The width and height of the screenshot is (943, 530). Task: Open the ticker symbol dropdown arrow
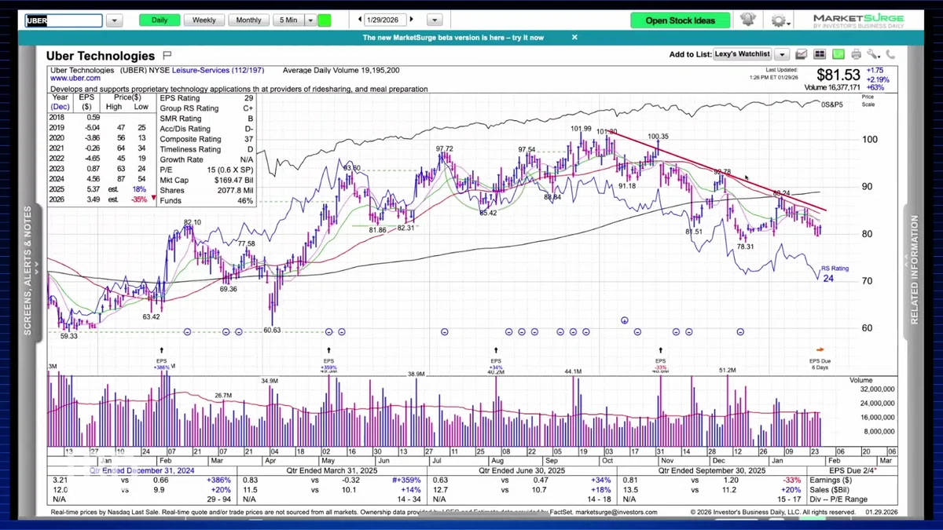tap(114, 20)
